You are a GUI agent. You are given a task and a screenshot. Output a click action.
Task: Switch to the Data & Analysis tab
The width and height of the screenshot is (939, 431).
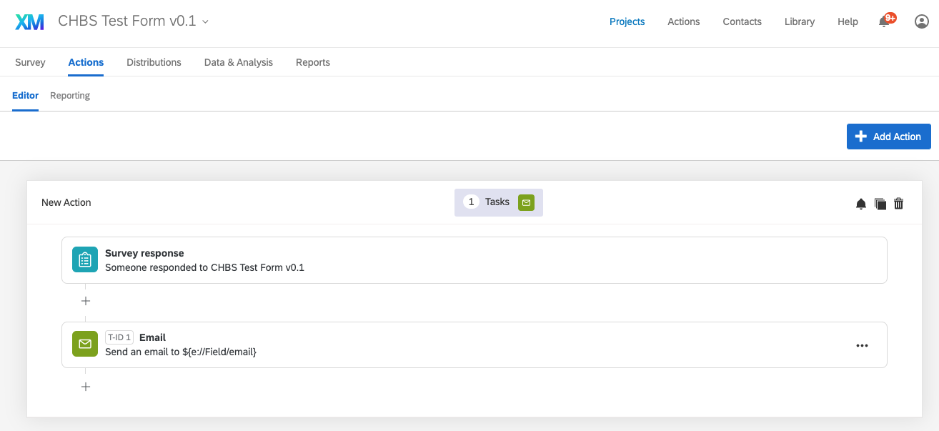pyautogui.click(x=239, y=62)
